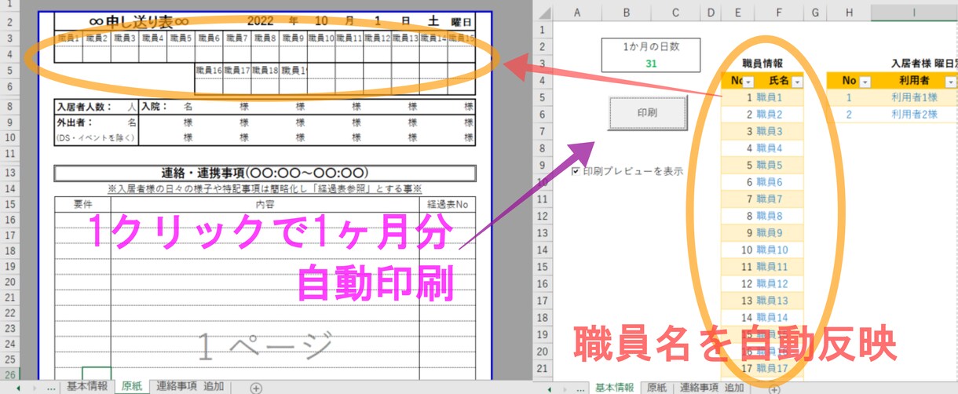Screen dimensions: 958x394
Task: Click the 職員情報 table title
Action: tap(762, 64)
